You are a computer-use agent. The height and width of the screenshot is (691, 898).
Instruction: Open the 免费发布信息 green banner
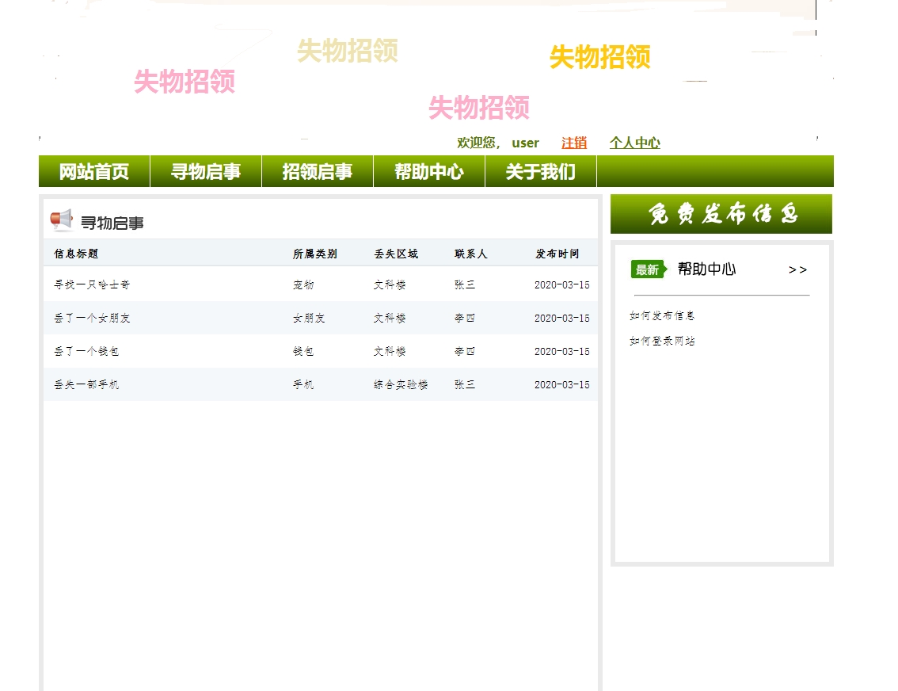pos(721,212)
